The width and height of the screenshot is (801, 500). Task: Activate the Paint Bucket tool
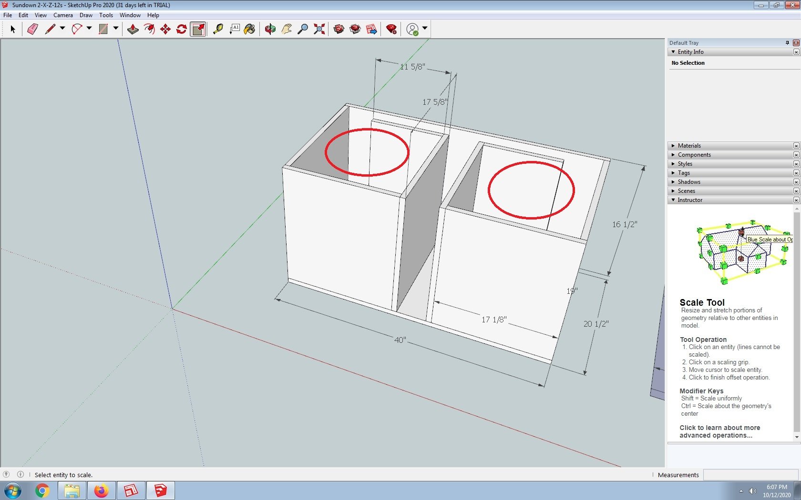(249, 29)
